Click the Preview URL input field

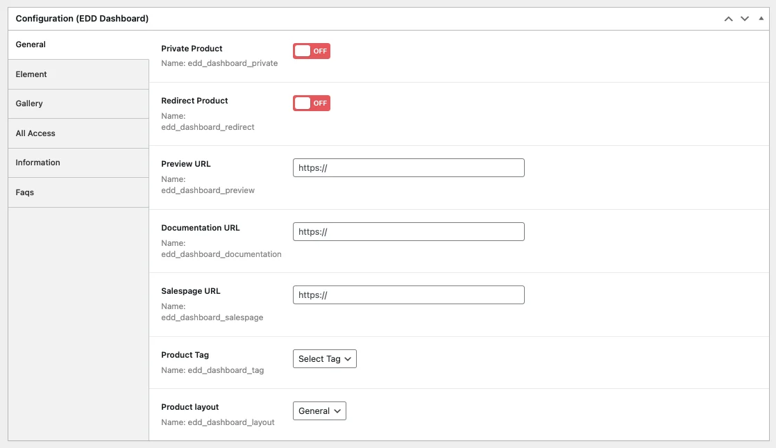pos(408,168)
